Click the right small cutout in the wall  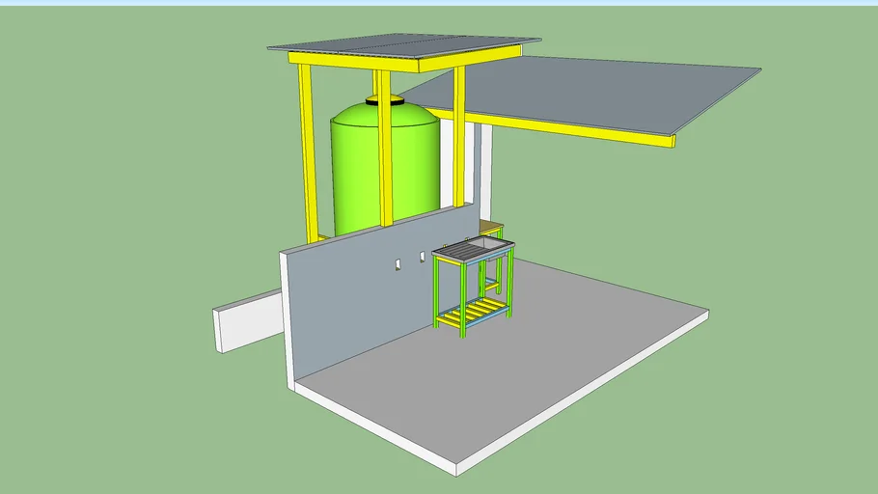tap(423, 257)
